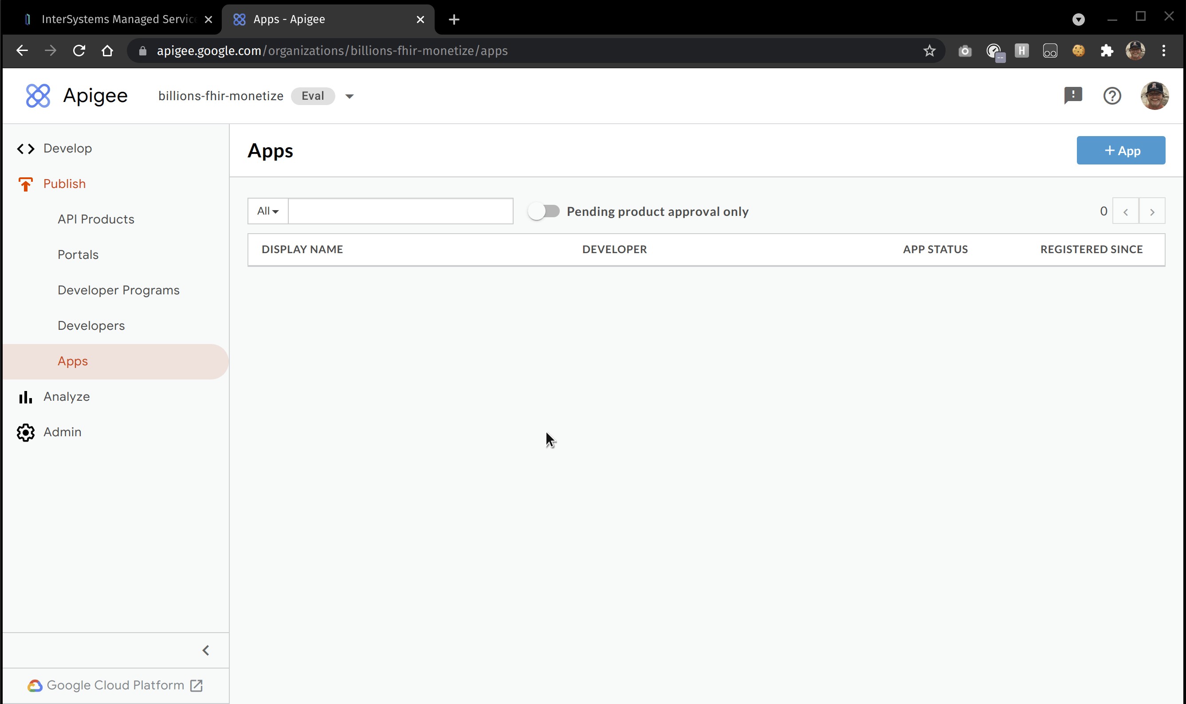
Task: Click the Analyze bar chart icon
Action: pos(26,397)
